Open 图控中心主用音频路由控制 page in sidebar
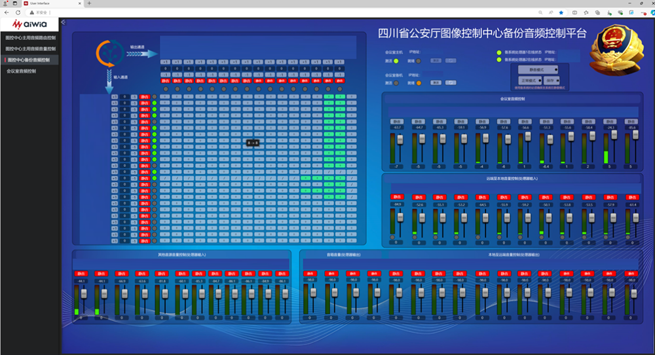Viewport: 655px width, 355px height. 30,38
